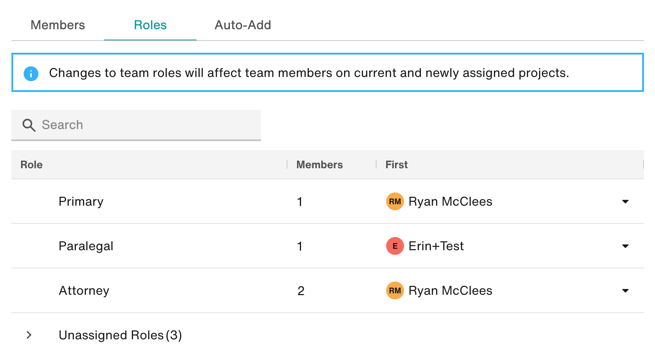Viewport: 655px width, 355px height.
Task: Click the member count 1 for Primary
Action: click(x=300, y=202)
